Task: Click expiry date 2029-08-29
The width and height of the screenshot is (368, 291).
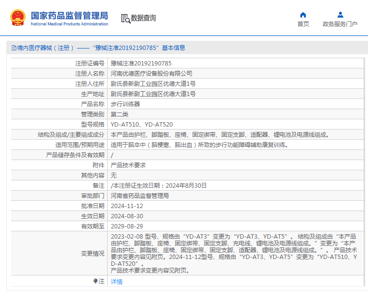Action: (127, 226)
